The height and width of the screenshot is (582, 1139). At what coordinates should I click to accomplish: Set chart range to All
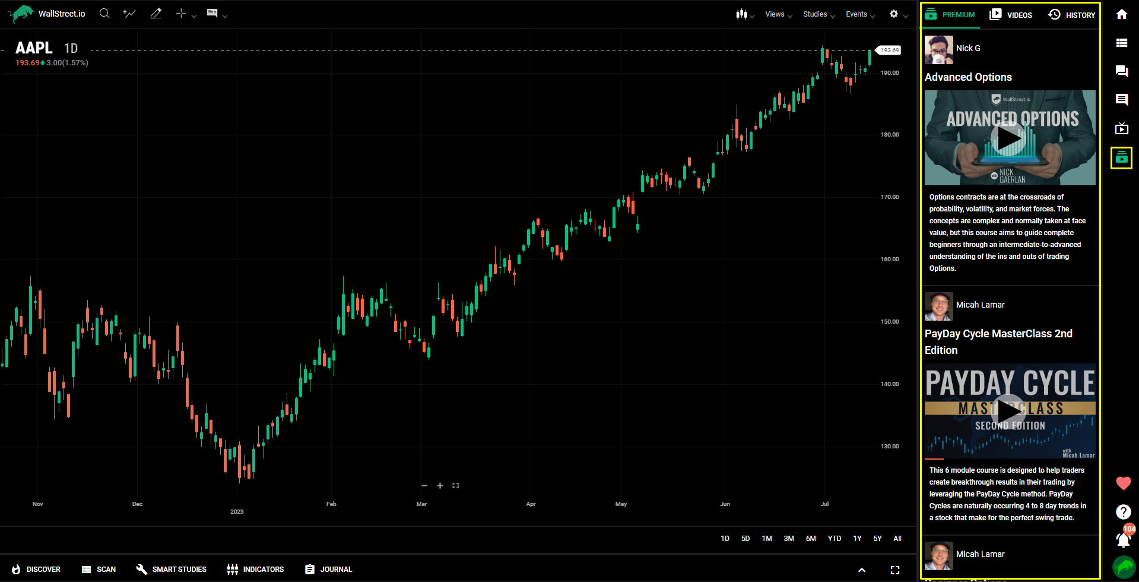897,539
